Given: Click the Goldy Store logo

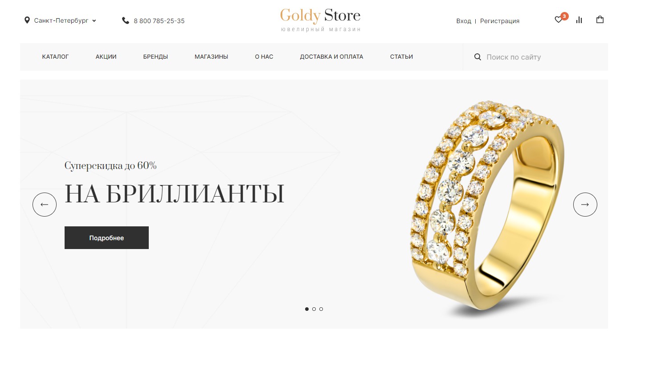Looking at the screenshot, I should [x=320, y=20].
